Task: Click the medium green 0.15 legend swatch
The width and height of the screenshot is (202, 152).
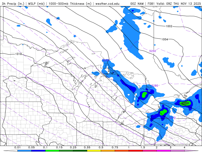Action: coord(66,151)
